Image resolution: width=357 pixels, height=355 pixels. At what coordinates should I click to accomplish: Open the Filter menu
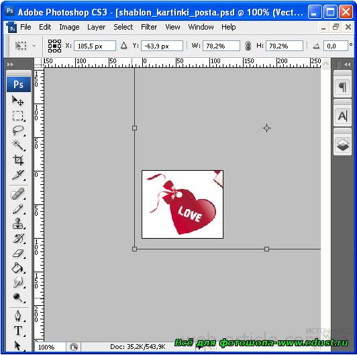click(149, 27)
